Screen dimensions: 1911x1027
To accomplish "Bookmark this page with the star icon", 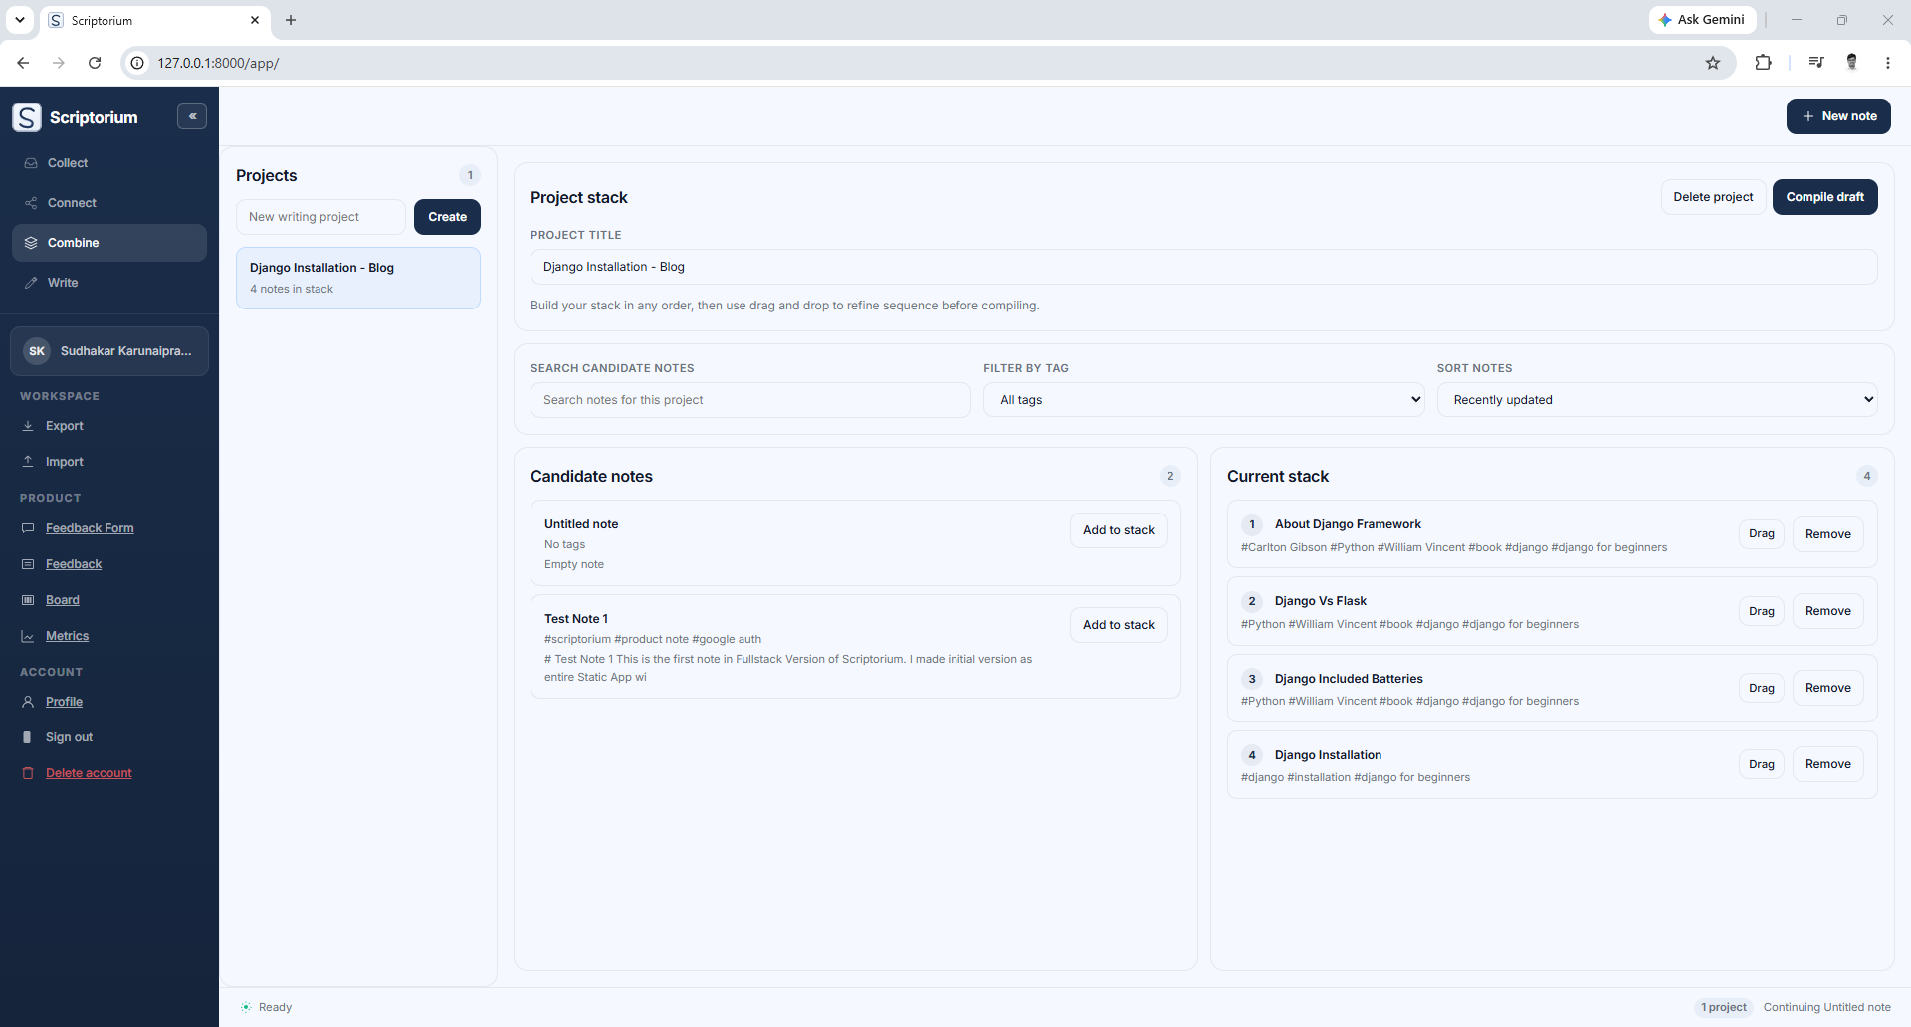I will pyautogui.click(x=1713, y=63).
